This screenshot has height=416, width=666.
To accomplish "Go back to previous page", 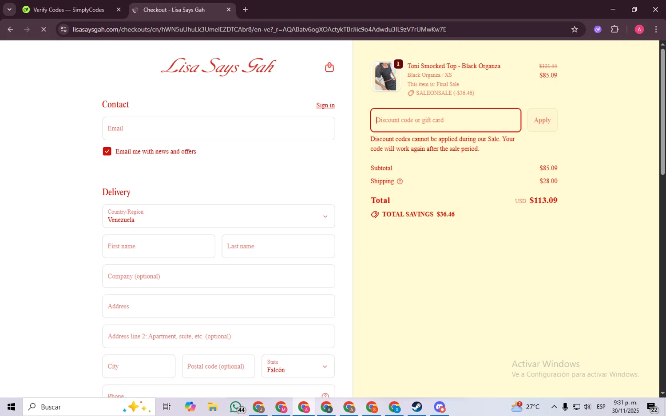I will pyautogui.click(x=10, y=29).
